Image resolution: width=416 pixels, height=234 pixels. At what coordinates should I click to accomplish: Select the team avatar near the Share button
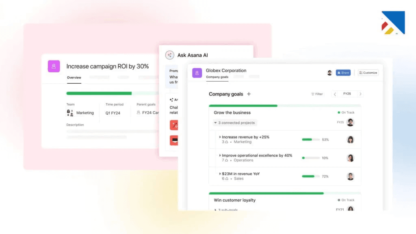click(x=329, y=72)
